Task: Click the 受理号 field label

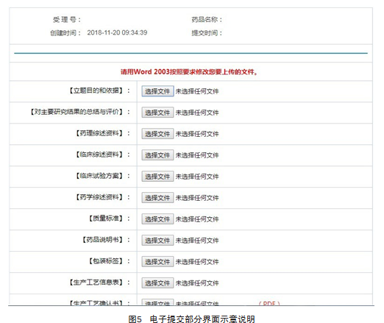Action: [x=67, y=20]
